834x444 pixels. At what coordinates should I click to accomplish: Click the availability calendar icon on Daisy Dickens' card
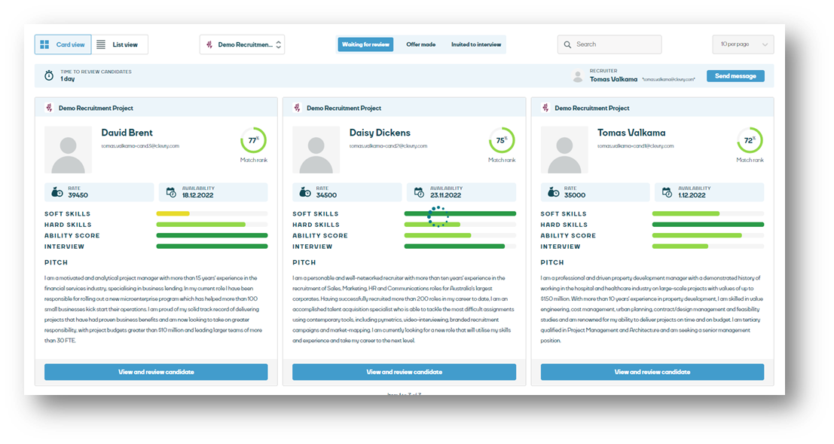coord(418,192)
